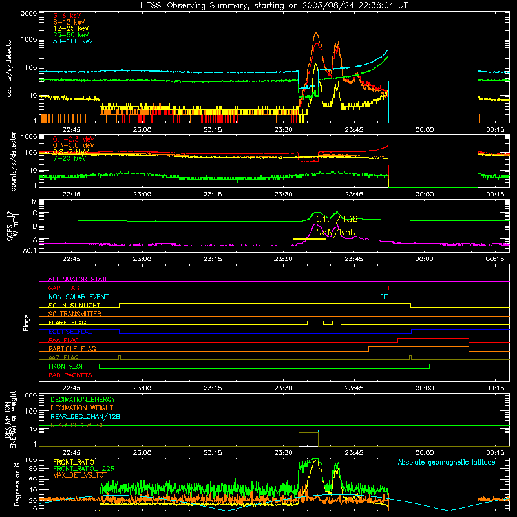Select the green 25-50 keV legend label

(71, 35)
